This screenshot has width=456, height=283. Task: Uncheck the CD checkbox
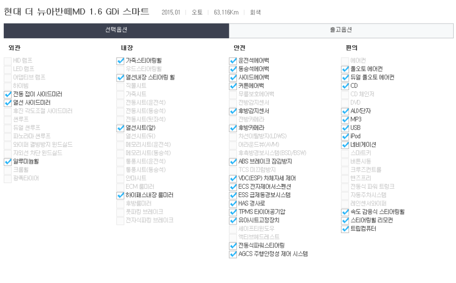(345, 86)
